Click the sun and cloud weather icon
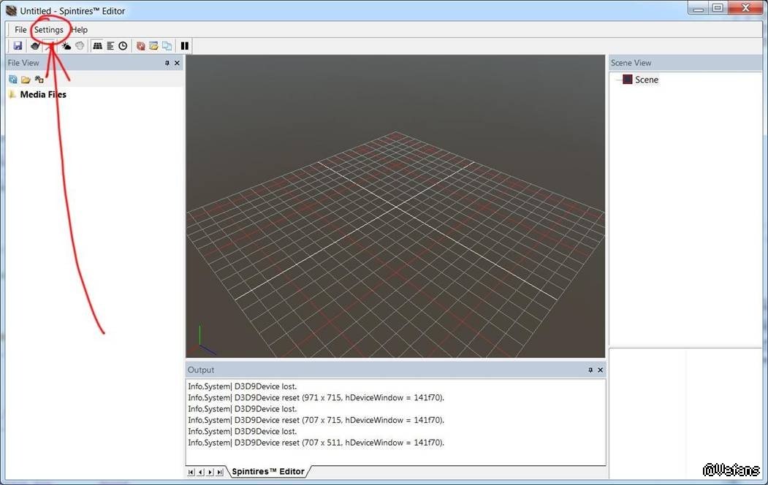The width and height of the screenshot is (768, 485). coord(66,46)
